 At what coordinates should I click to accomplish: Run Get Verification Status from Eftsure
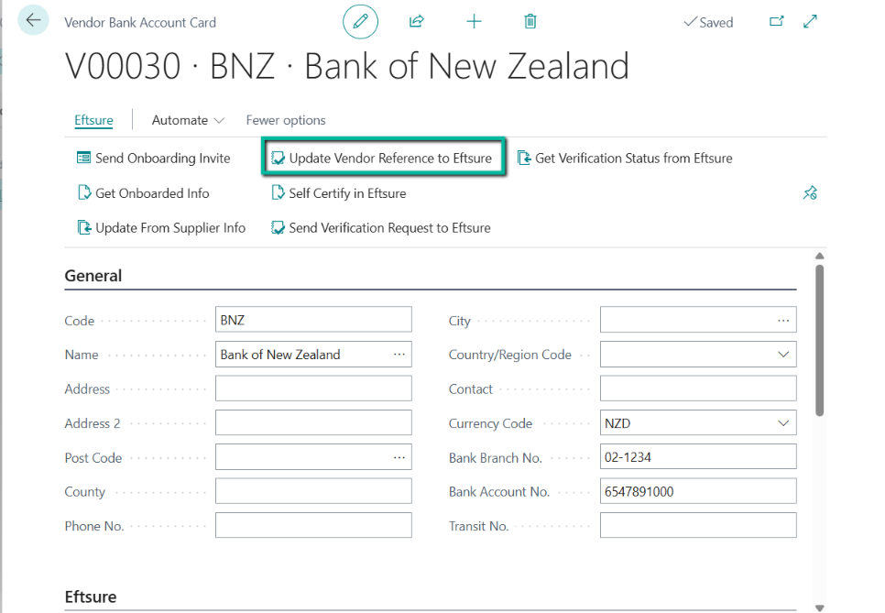[625, 158]
